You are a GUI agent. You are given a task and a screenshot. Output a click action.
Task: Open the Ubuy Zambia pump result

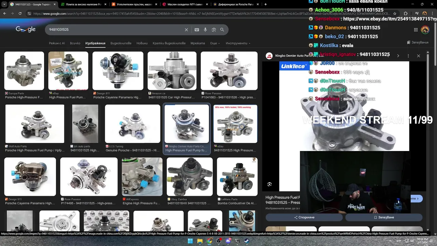point(189,177)
